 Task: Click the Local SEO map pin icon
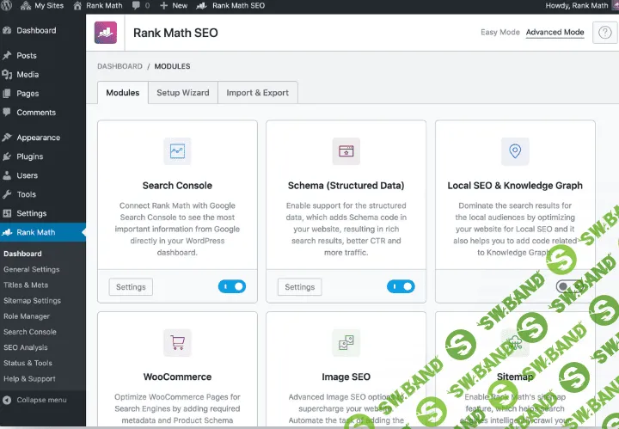coord(515,151)
